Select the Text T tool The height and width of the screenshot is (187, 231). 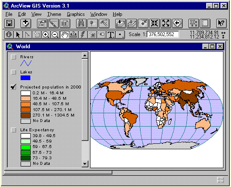point(111,35)
